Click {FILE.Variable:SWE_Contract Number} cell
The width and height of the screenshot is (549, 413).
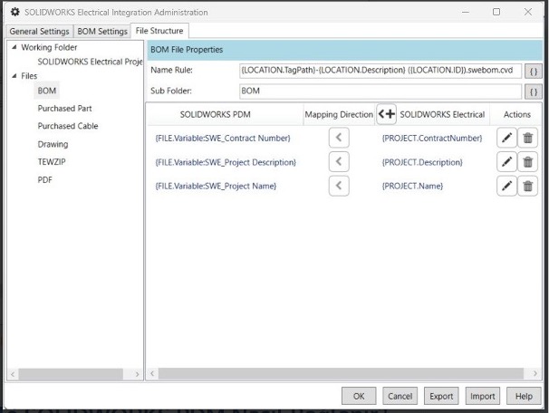223,138
